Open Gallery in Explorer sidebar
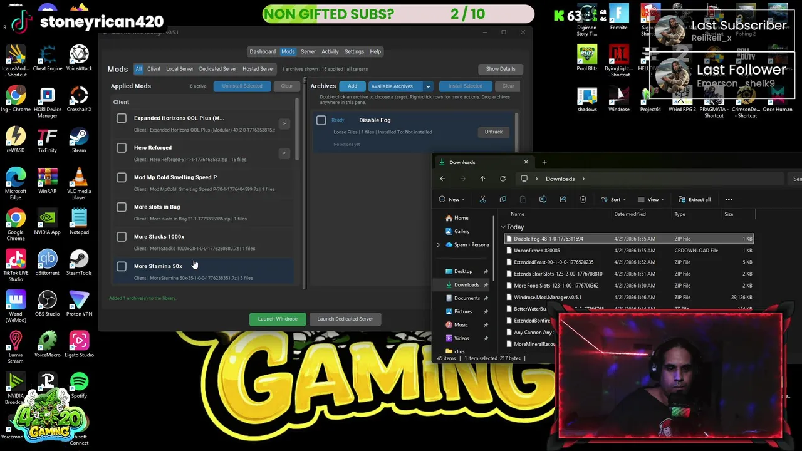The height and width of the screenshot is (451, 802). [462, 231]
